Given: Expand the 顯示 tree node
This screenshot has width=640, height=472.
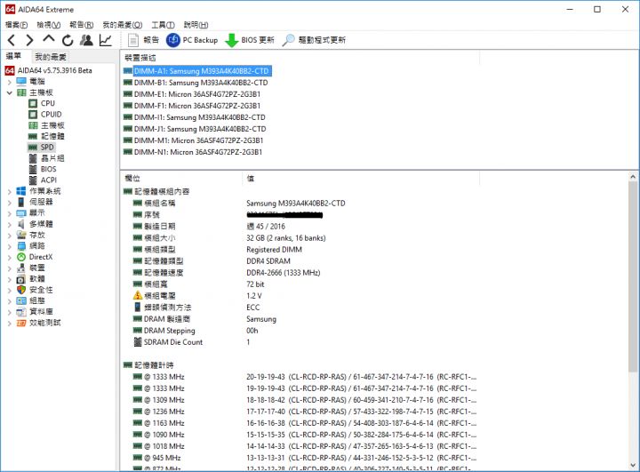Looking at the screenshot, I should 10,213.
